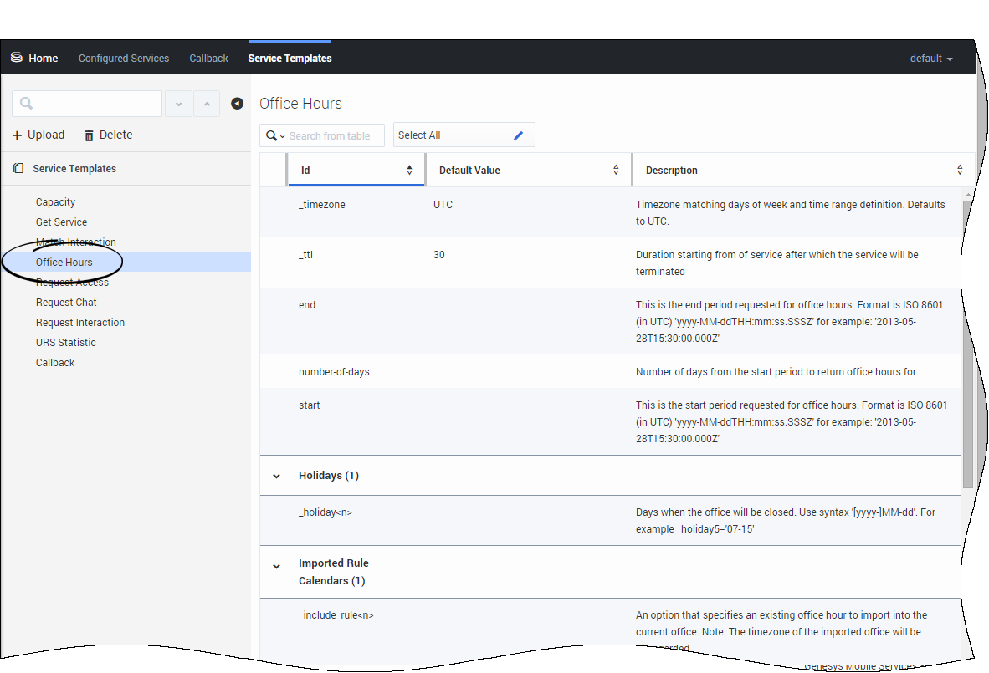Viewport: 989px width, 673px height.
Task: Click the Home database icon
Action: [16, 58]
